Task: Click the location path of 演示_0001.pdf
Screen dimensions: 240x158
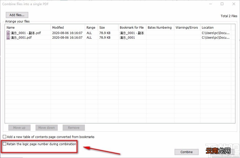Action: [216, 37]
